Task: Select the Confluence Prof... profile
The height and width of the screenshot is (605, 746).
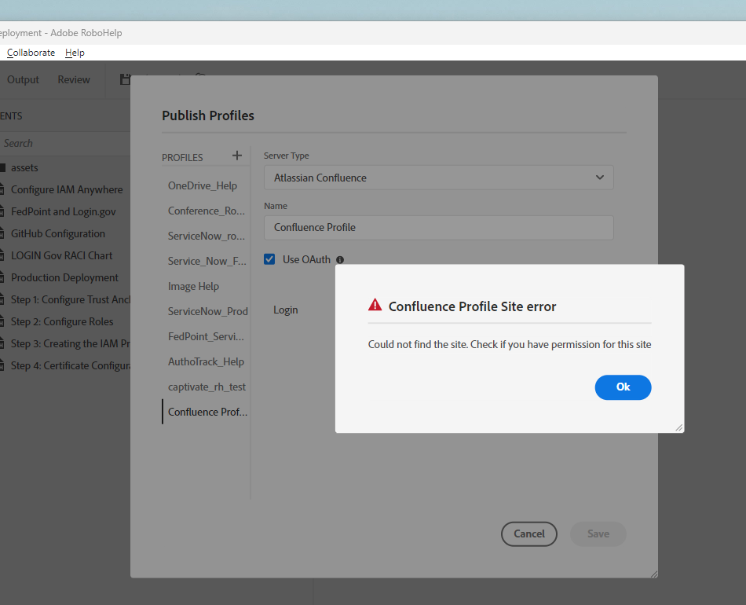Action: pos(207,412)
